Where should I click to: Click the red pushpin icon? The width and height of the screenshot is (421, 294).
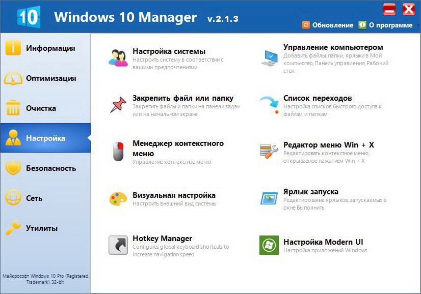pyautogui.click(x=118, y=104)
